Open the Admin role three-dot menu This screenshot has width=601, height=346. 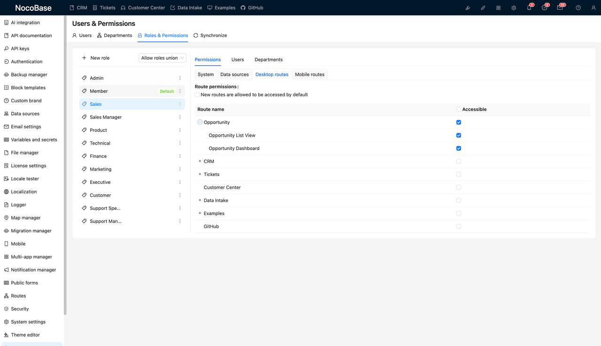point(180,78)
